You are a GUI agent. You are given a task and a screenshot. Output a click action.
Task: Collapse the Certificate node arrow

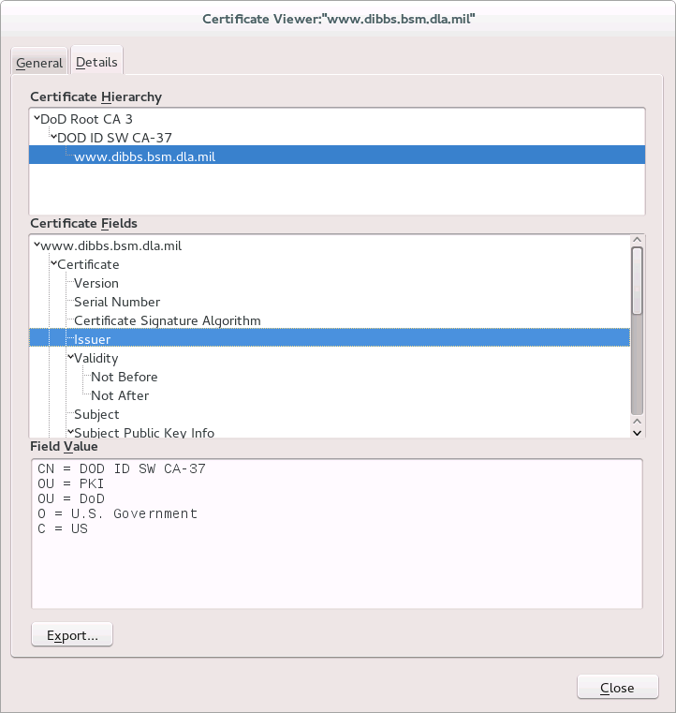tap(53, 263)
